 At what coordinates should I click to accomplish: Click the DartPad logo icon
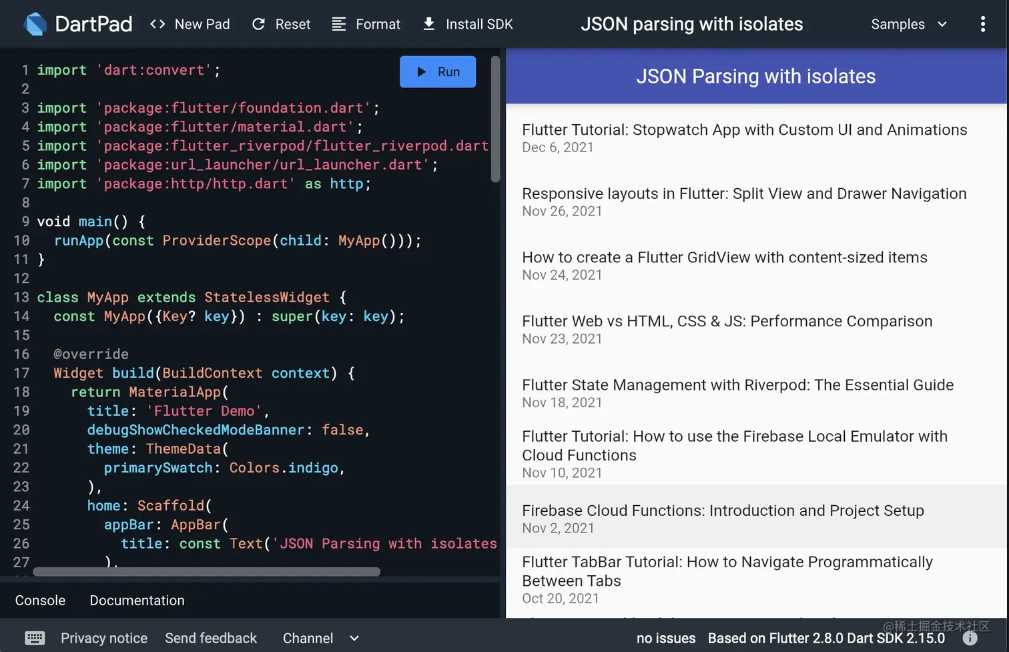coord(35,24)
